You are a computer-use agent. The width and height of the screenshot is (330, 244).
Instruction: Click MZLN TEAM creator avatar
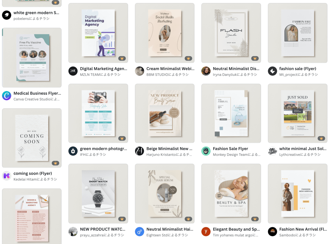coord(73,71)
